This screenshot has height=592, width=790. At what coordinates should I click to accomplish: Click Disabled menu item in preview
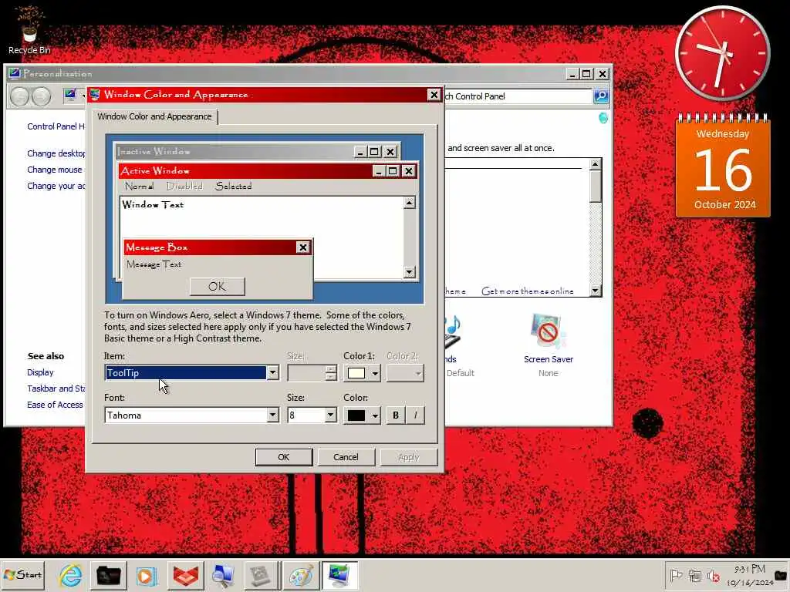pos(184,187)
